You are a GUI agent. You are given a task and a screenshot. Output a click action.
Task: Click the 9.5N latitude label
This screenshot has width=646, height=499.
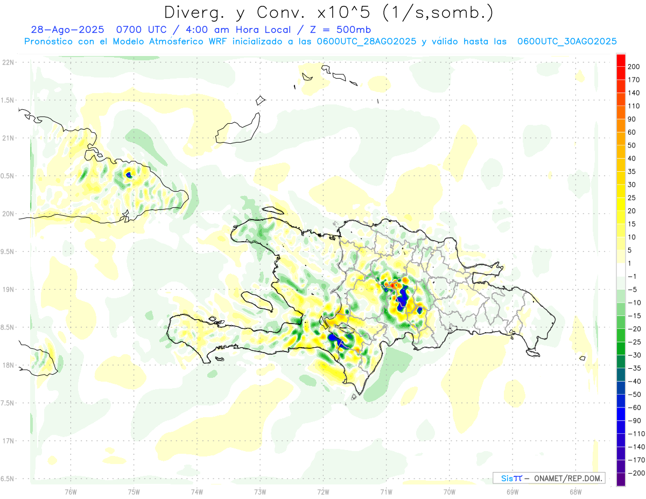click(8, 251)
